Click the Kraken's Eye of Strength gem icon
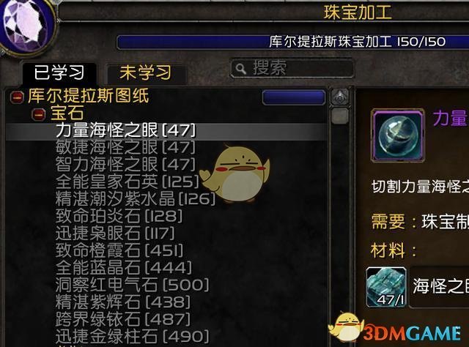 click(397, 135)
